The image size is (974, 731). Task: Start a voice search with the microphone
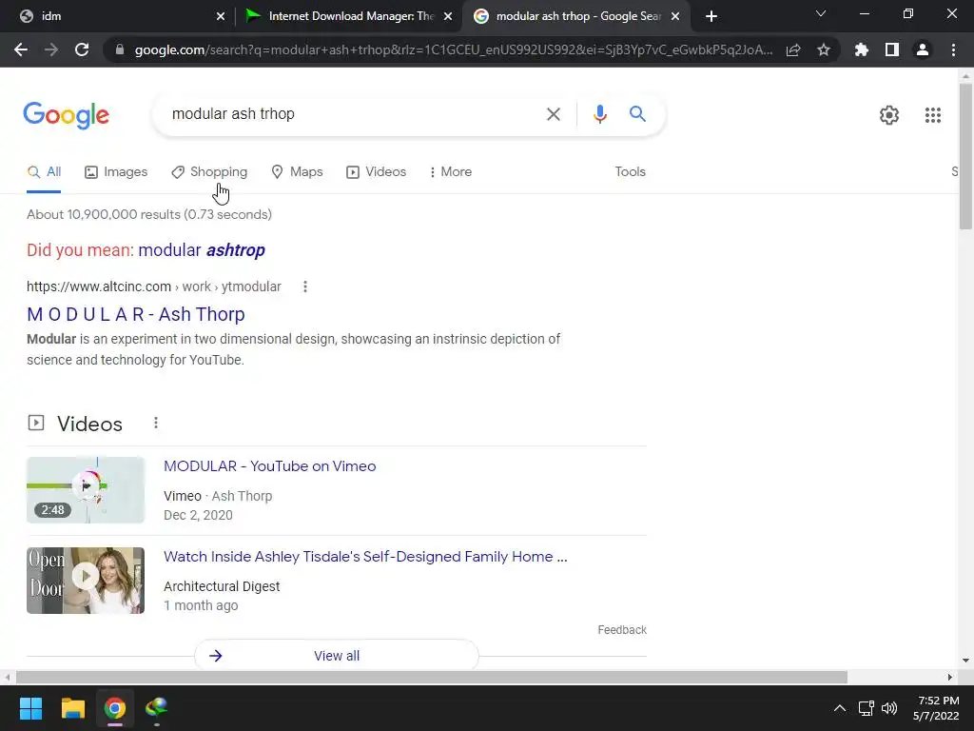(x=599, y=114)
